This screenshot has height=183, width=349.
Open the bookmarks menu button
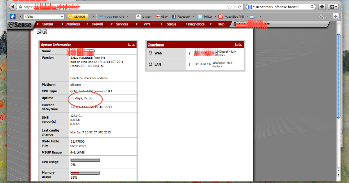coord(333,7)
